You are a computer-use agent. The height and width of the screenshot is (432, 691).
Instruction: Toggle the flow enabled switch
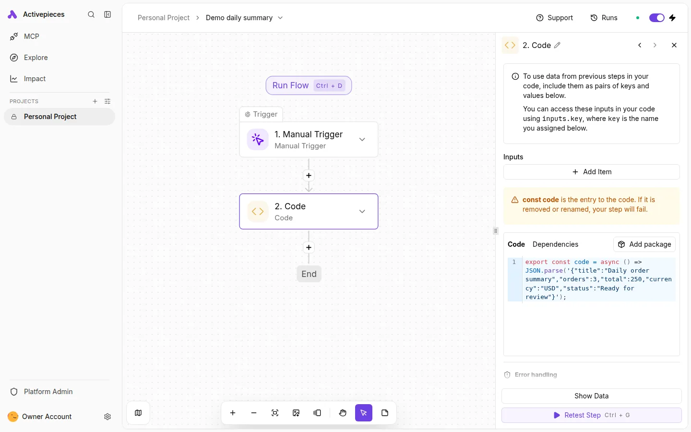[x=656, y=18]
